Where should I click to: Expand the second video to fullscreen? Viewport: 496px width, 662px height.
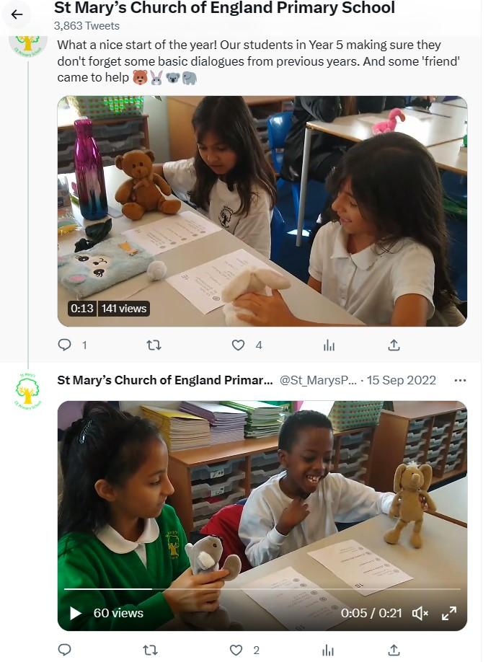tap(448, 613)
